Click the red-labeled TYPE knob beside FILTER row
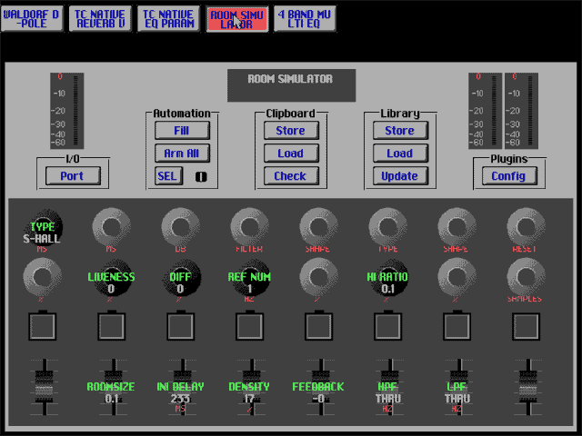 [x=387, y=227]
